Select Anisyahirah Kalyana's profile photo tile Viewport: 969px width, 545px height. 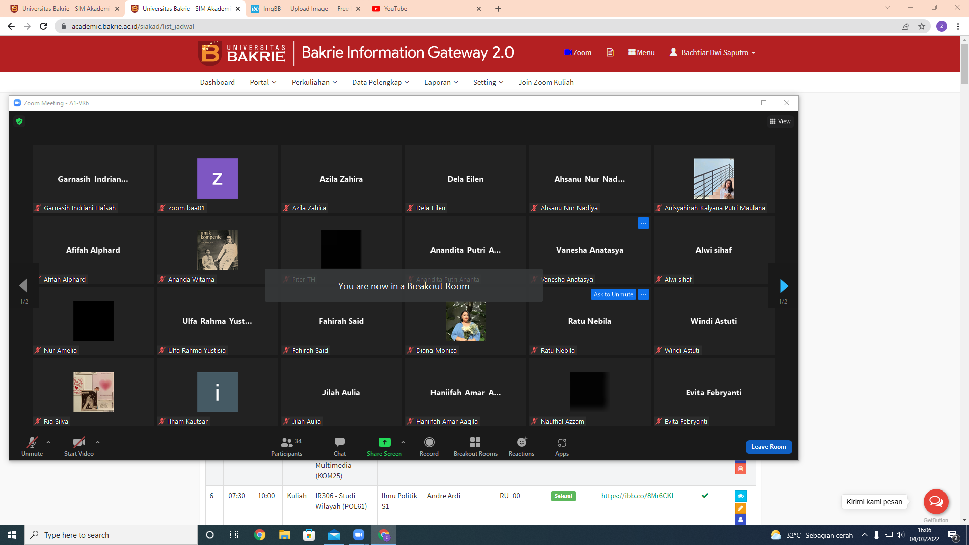(x=714, y=179)
